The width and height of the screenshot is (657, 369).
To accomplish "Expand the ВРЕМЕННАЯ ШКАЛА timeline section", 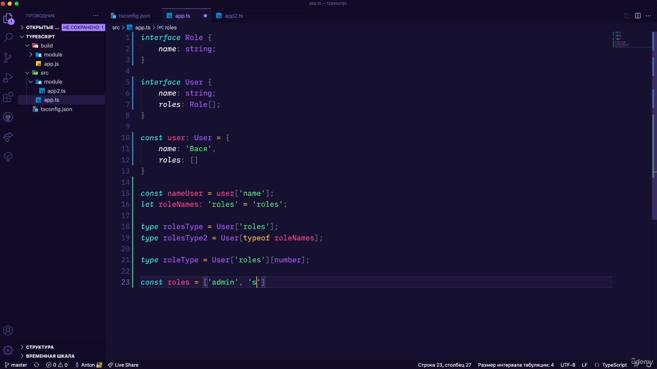I will click(50, 356).
